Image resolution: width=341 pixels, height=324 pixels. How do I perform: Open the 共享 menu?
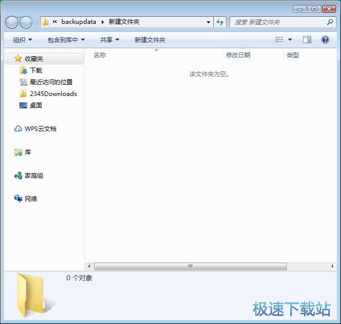(x=109, y=40)
